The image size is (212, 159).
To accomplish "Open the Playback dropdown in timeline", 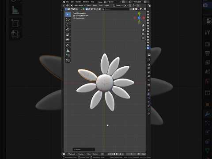I will (72, 154).
